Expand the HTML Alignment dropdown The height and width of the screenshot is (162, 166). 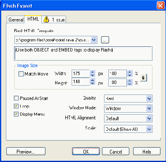coord(149,119)
